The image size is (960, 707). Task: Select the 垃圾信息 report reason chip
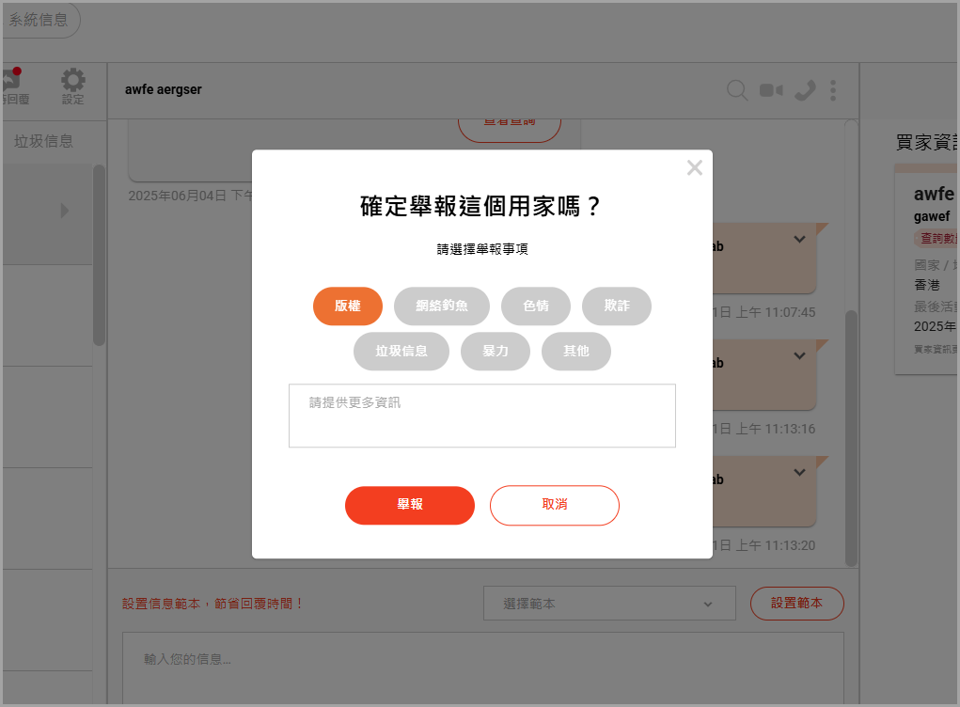point(401,352)
